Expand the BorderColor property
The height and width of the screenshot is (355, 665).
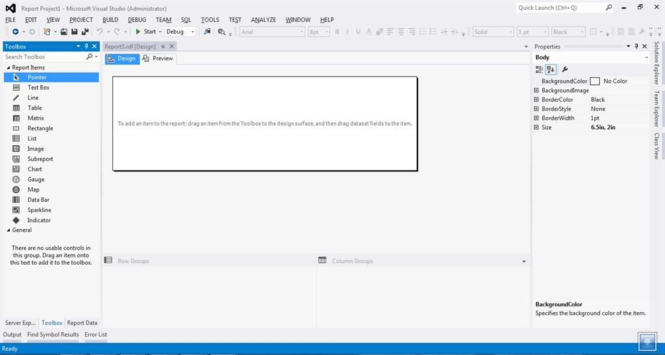pyautogui.click(x=536, y=99)
